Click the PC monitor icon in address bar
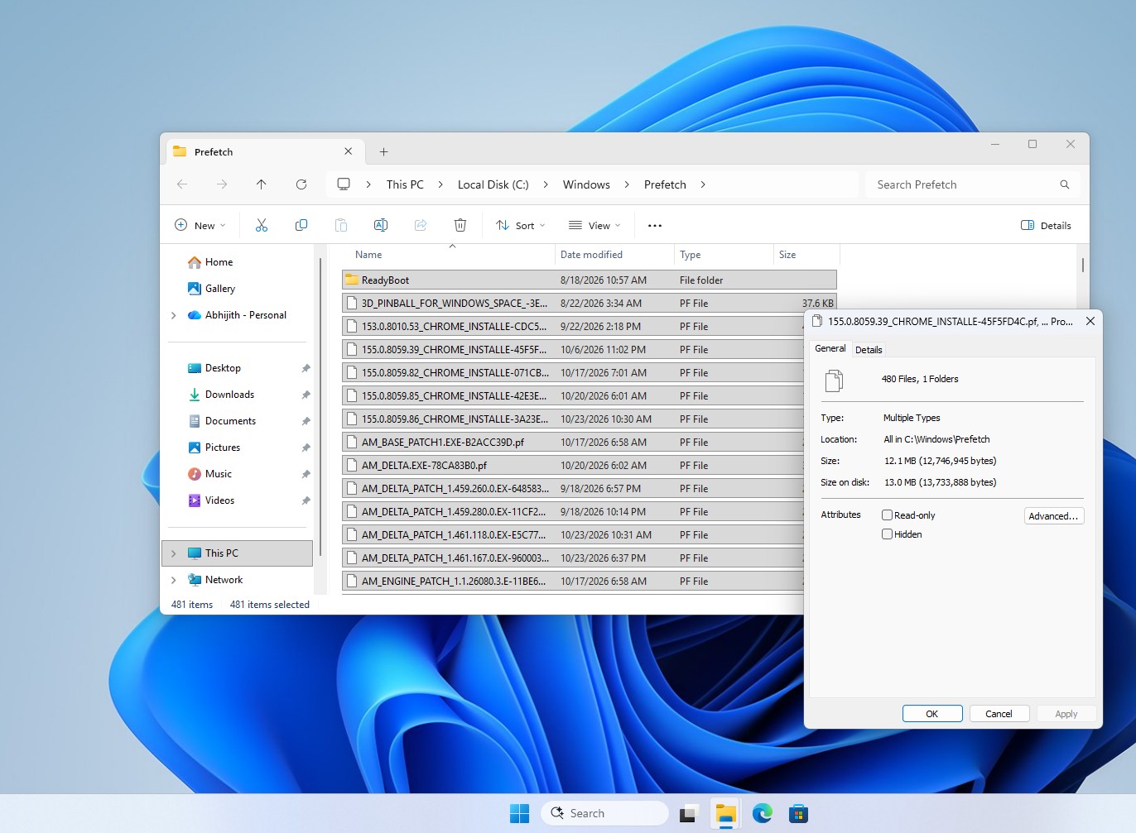Image resolution: width=1136 pixels, height=833 pixels. pos(344,184)
